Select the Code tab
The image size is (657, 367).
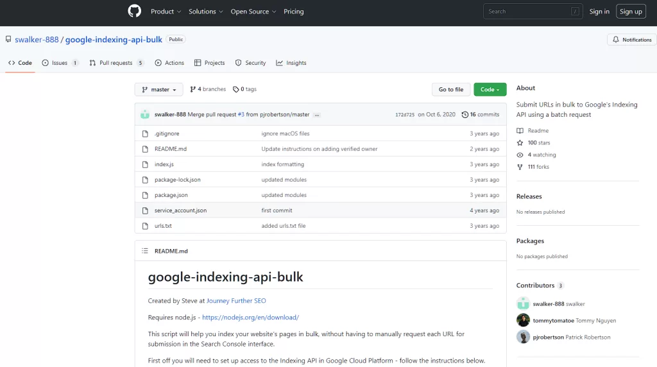point(20,63)
